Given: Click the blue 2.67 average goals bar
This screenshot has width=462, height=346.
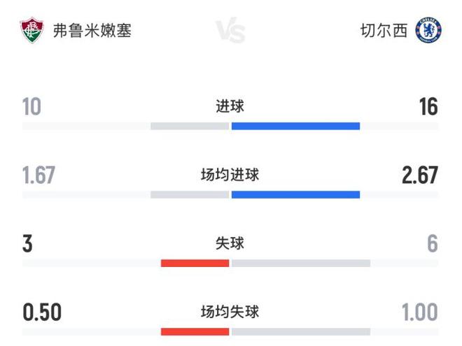Looking at the screenshot, I should (295, 195).
